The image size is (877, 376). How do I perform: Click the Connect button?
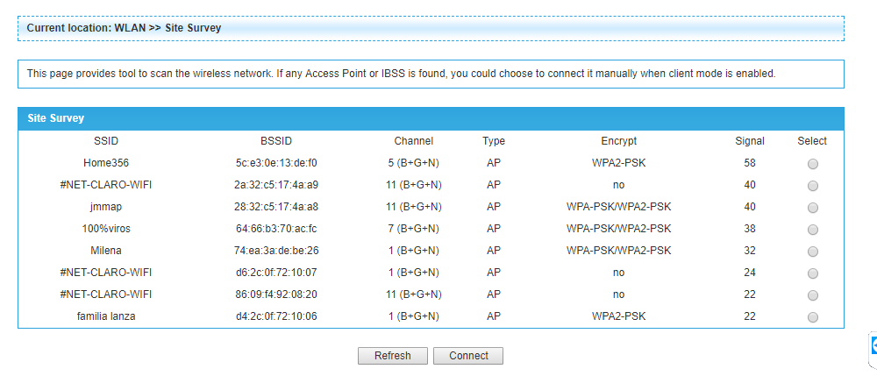tap(468, 356)
